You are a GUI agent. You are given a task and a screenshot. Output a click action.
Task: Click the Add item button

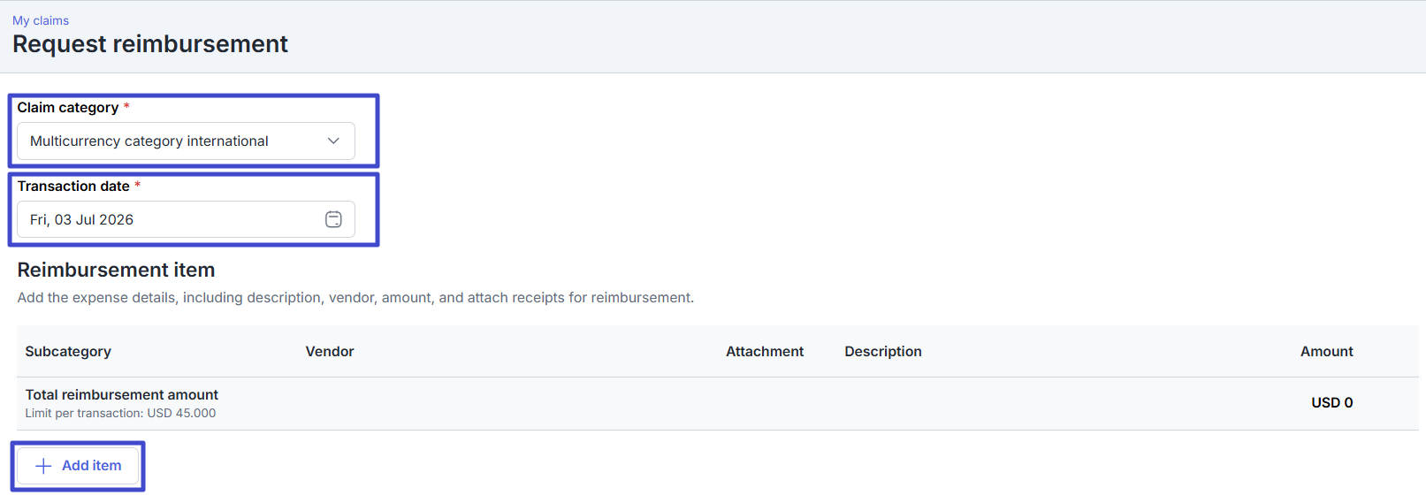coord(78,466)
